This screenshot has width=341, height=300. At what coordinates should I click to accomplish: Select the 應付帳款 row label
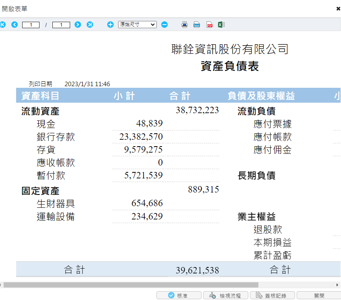coord(272,137)
